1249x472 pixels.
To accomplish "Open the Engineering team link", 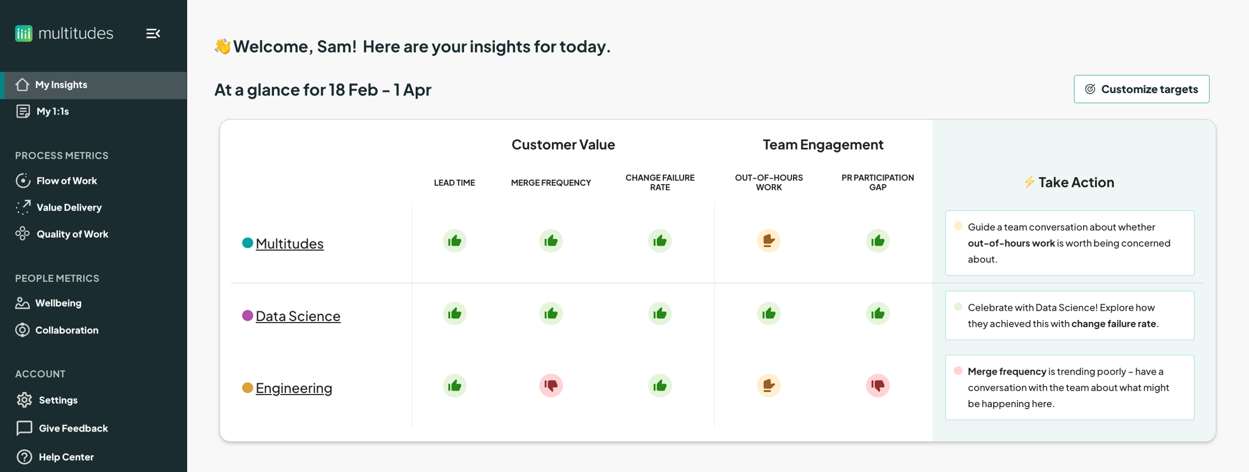I will [293, 388].
